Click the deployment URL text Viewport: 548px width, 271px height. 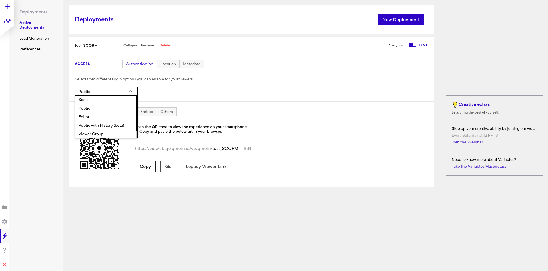[x=186, y=149]
